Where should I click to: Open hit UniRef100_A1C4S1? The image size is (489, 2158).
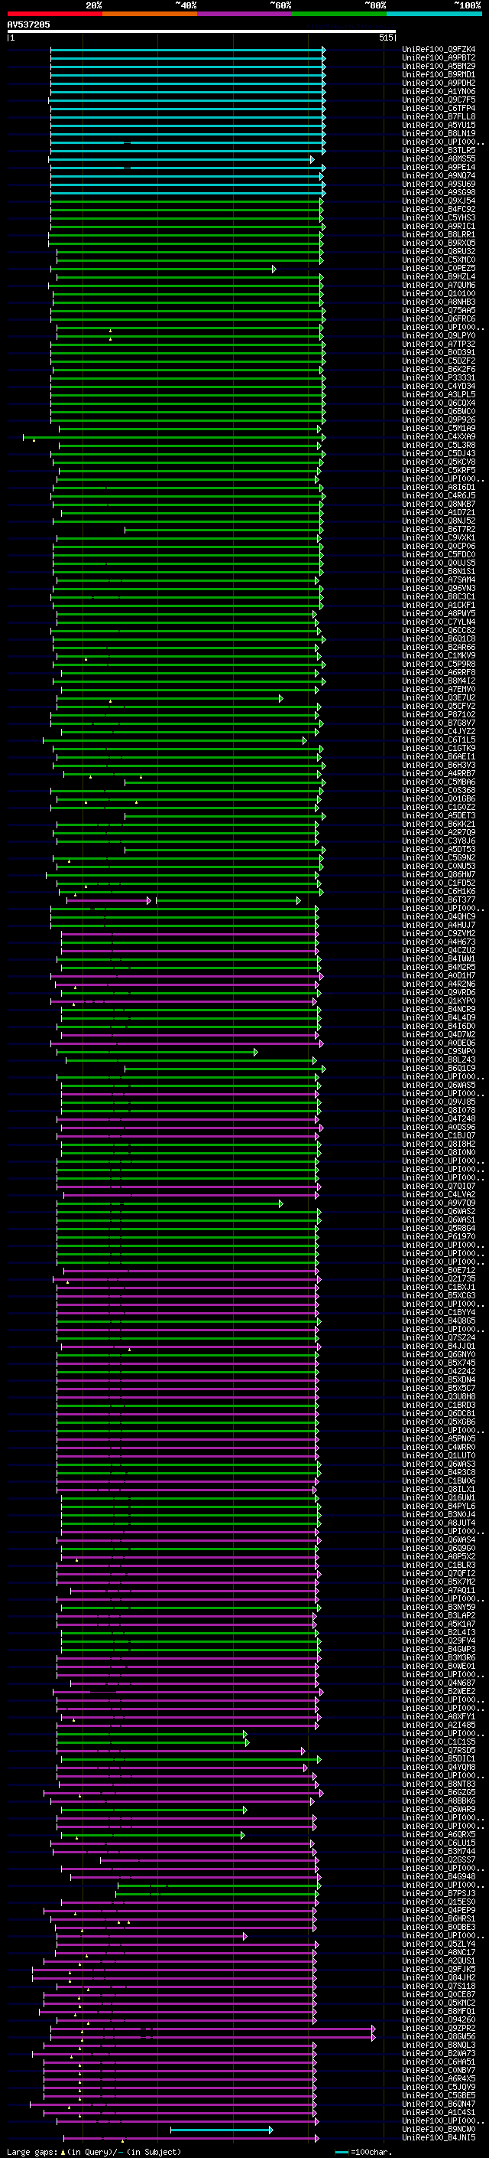pos(439,2113)
